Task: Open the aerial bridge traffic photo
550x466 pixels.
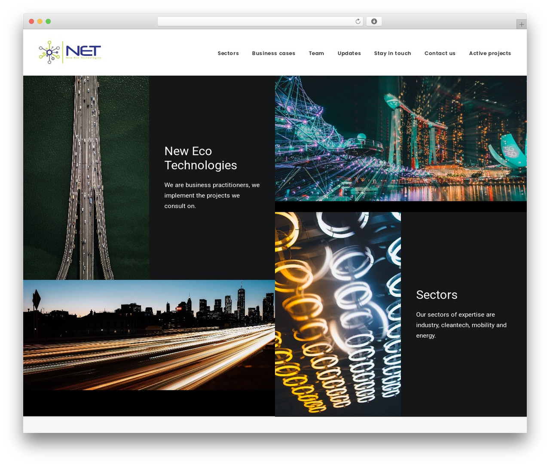Action: (x=86, y=178)
